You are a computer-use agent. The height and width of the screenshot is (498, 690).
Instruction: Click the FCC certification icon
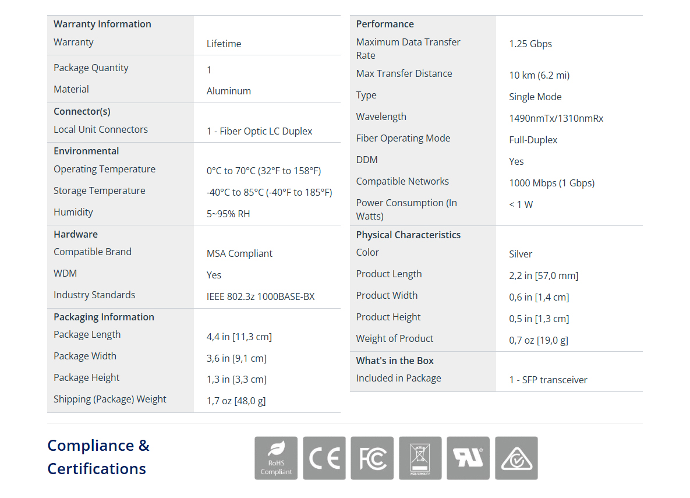click(x=372, y=458)
